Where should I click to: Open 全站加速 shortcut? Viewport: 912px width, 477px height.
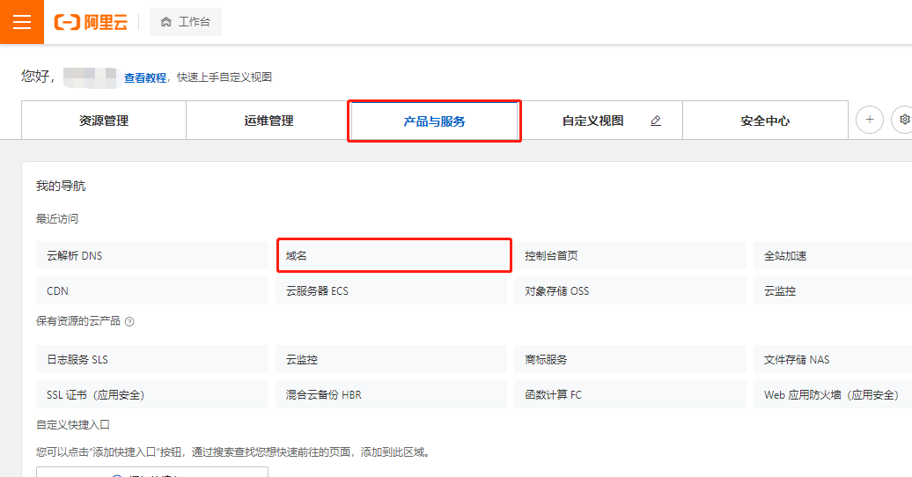pyautogui.click(x=832, y=255)
